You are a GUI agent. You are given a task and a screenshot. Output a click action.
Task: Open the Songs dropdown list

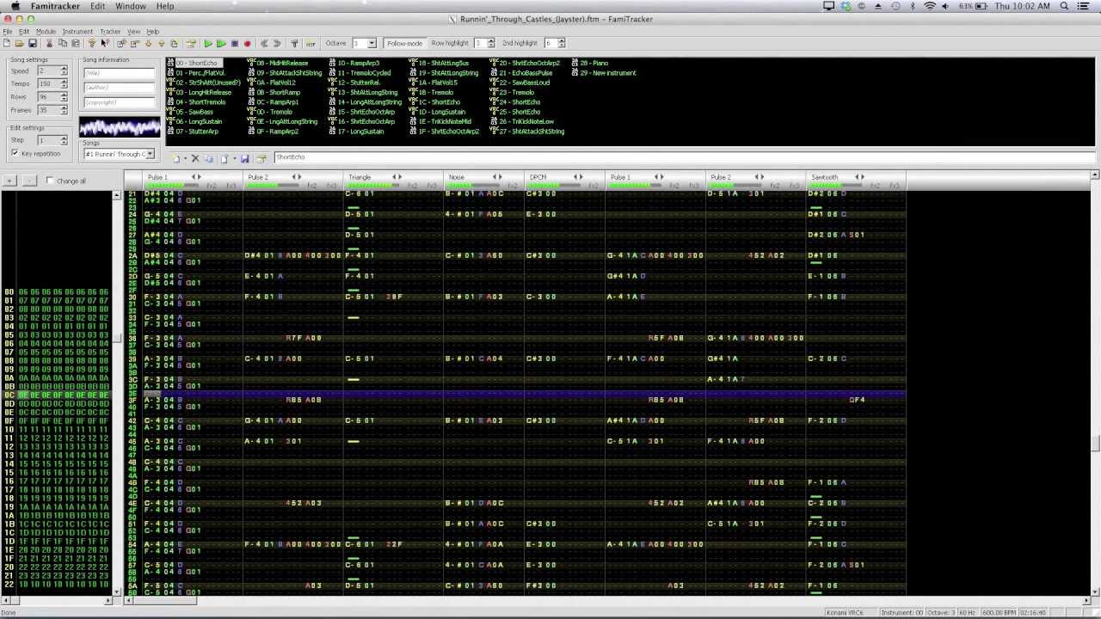tap(150, 154)
